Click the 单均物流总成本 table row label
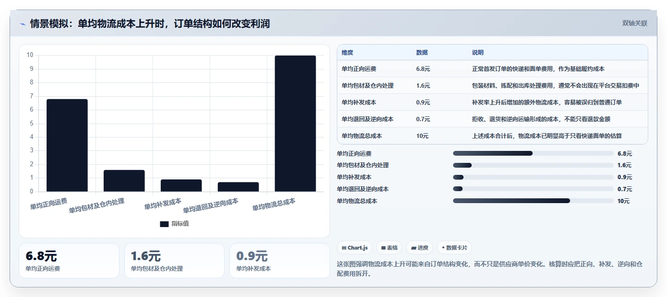 362,136
